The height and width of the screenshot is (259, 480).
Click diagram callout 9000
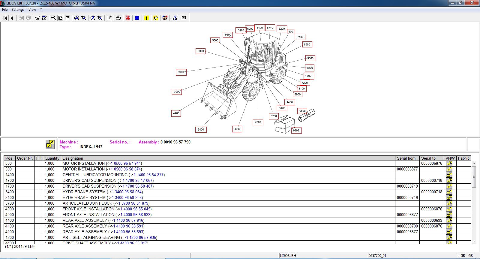coord(201,51)
